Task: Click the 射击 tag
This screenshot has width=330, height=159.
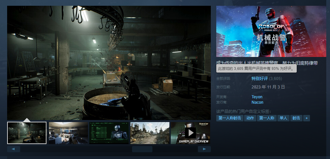Action: point(296,118)
